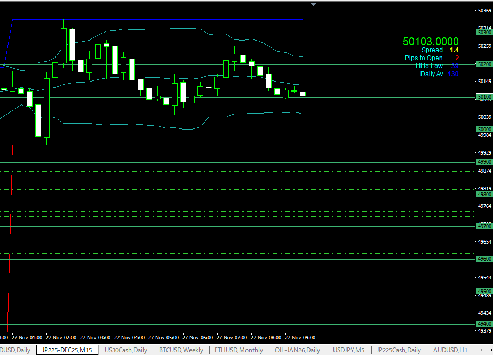
Task: Open the JP225Cash,Daily chart tab
Action: (x=399, y=350)
